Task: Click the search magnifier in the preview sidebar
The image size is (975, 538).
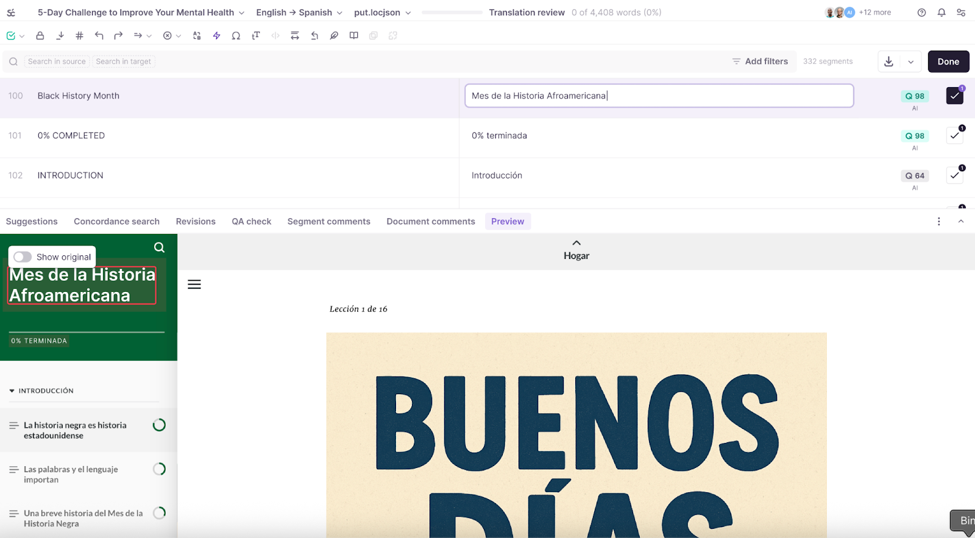Action: click(159, 247)
